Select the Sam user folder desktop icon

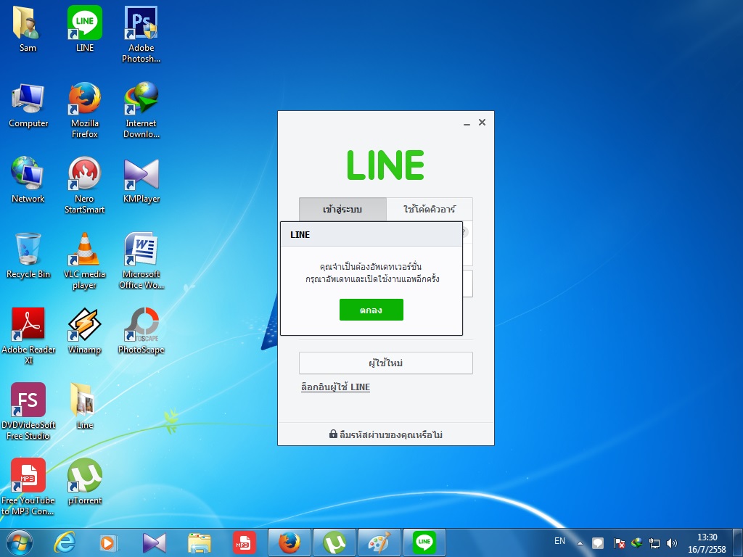28,29
